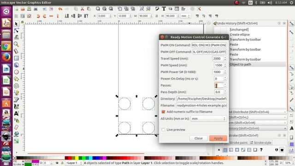
Task: Click the Directory input field
Action: pos(202,99)
